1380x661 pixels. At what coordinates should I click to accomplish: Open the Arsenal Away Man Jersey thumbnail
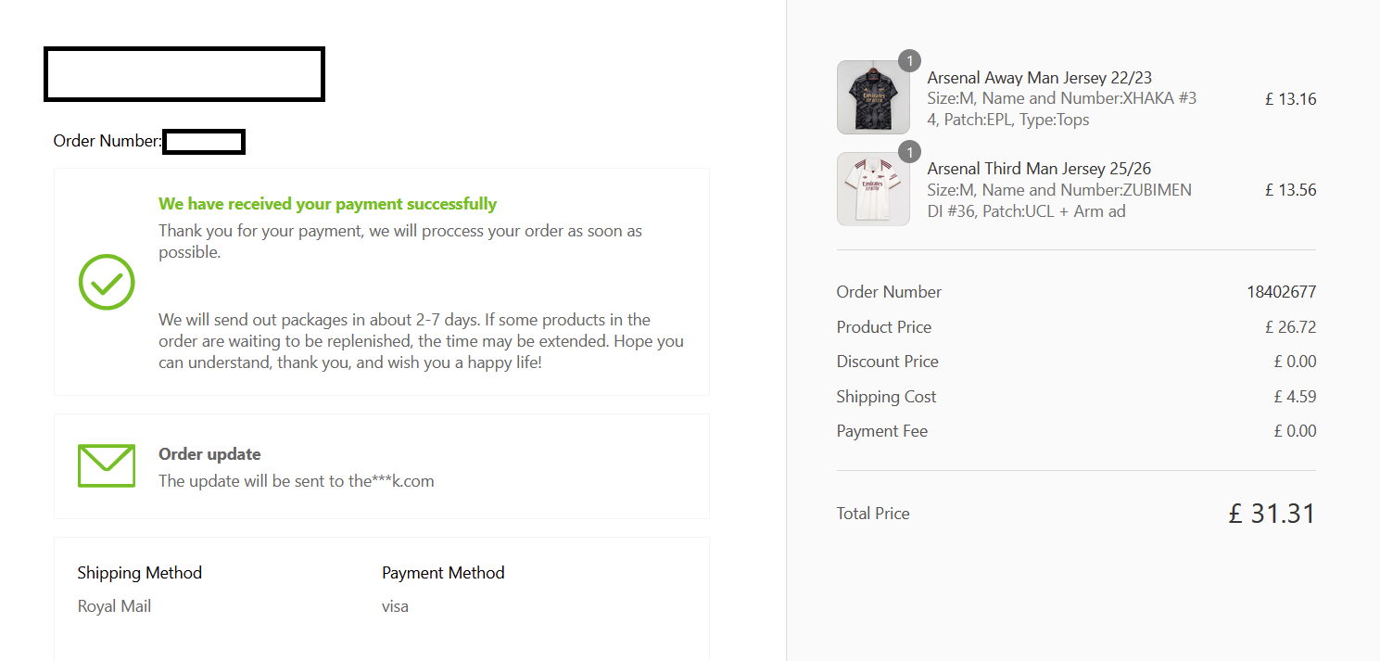(873, 98)
